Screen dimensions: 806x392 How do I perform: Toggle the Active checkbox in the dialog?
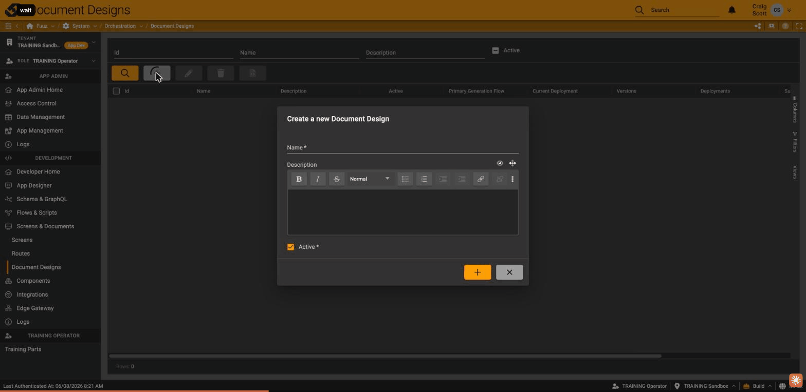pos(290,247)
